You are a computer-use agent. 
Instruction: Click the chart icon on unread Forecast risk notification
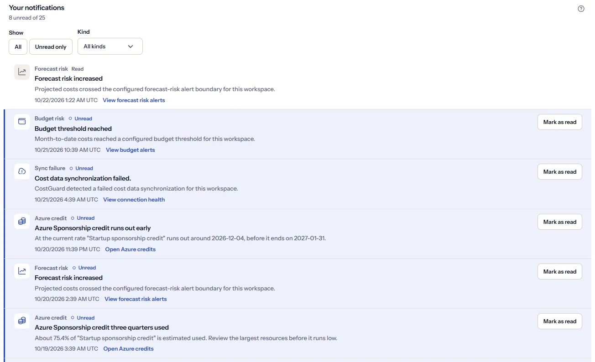[22, 271]
